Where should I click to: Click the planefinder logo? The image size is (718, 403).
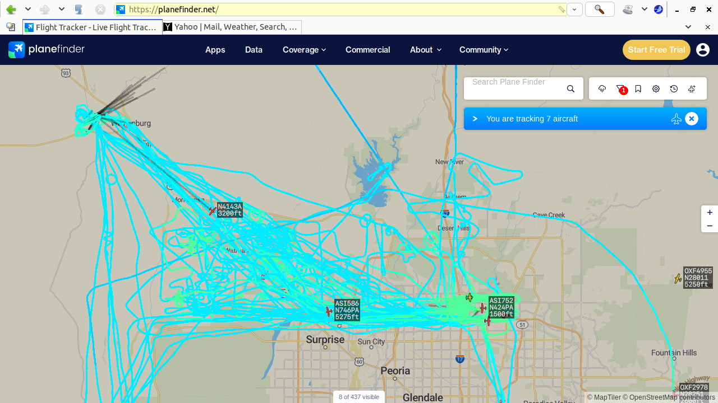point(47,50)
